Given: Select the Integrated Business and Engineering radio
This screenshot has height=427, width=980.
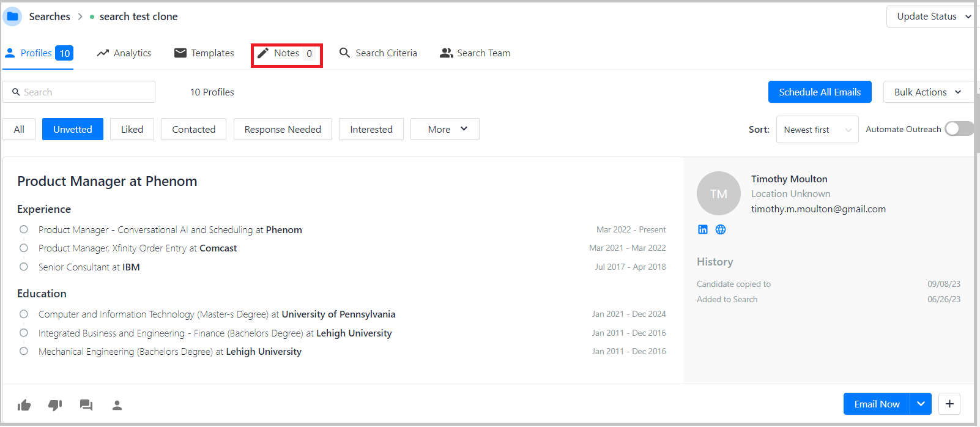Looking at the screenshot, I should click(23, 333).
